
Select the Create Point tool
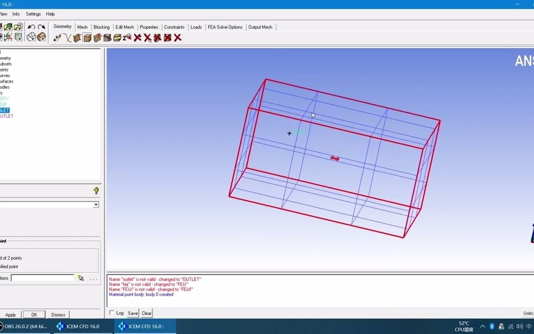[57, 38]
